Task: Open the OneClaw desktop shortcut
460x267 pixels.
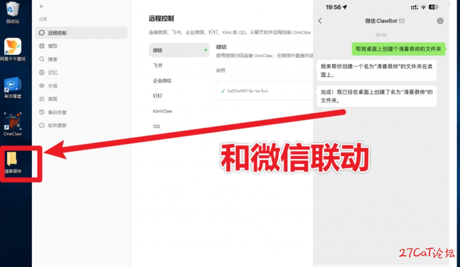Action: pos(13,122)
